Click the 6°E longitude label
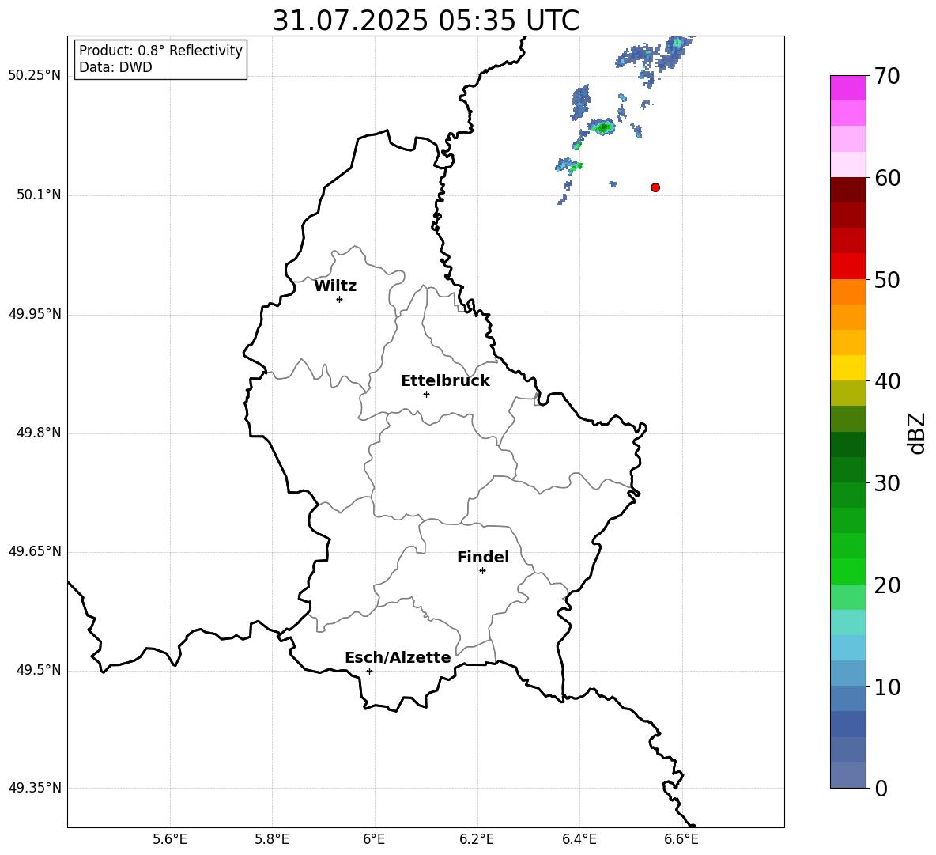The height and width of the screenshot is (855, 936). (x=374, y=839)
